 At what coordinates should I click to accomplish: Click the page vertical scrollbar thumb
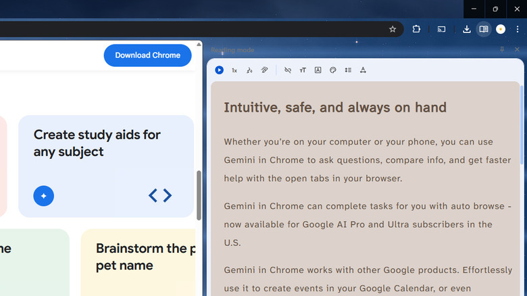[199, 195]
